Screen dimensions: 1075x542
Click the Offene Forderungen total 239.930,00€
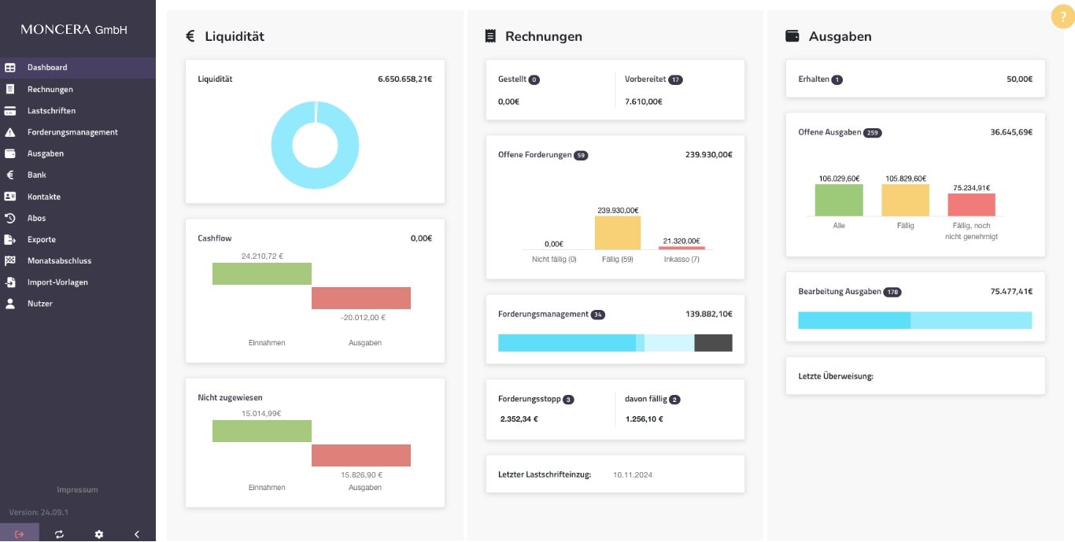[x=709, y=155]
